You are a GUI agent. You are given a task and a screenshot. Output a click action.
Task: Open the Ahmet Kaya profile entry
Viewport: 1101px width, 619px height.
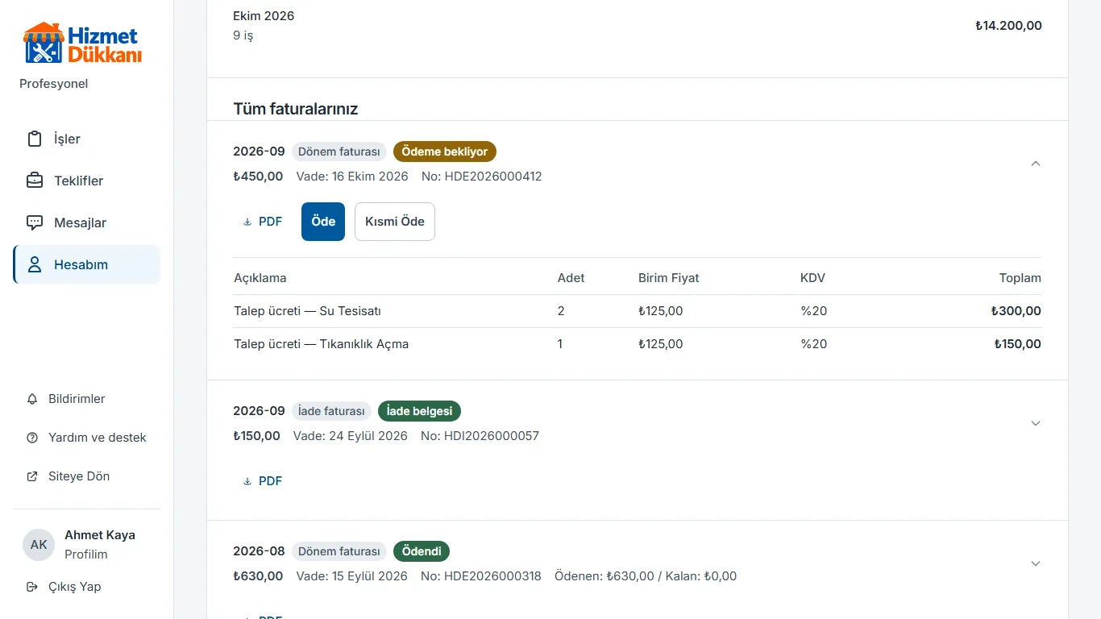(x=87, y=545)
